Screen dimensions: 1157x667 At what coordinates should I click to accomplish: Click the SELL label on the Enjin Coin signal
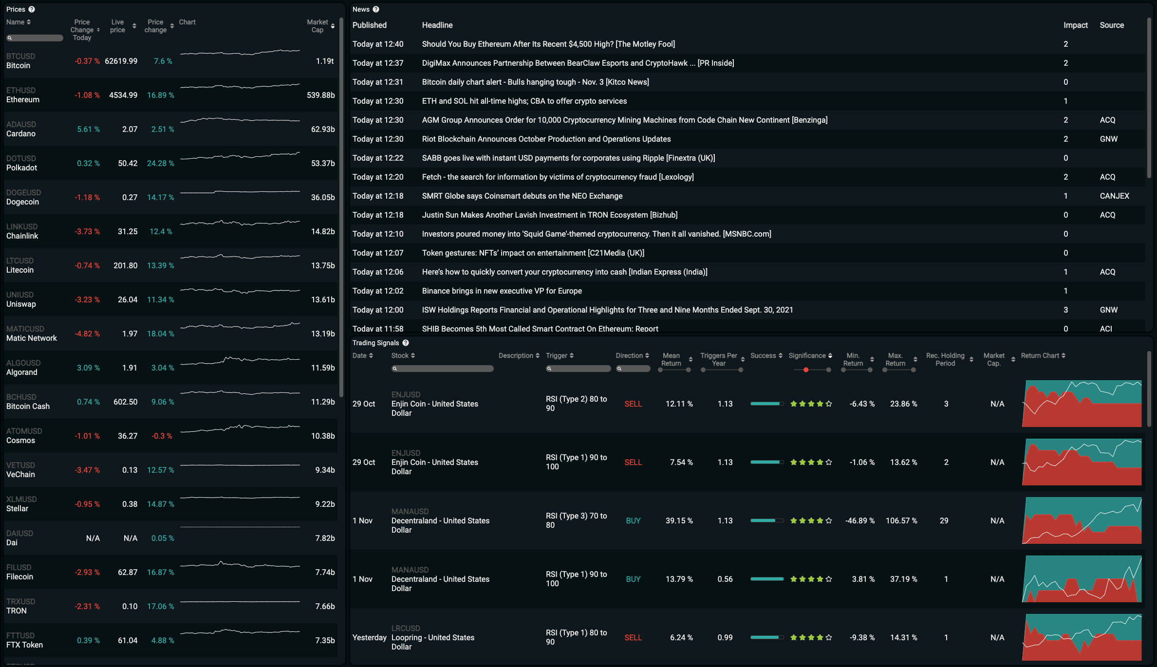(633, 403)
